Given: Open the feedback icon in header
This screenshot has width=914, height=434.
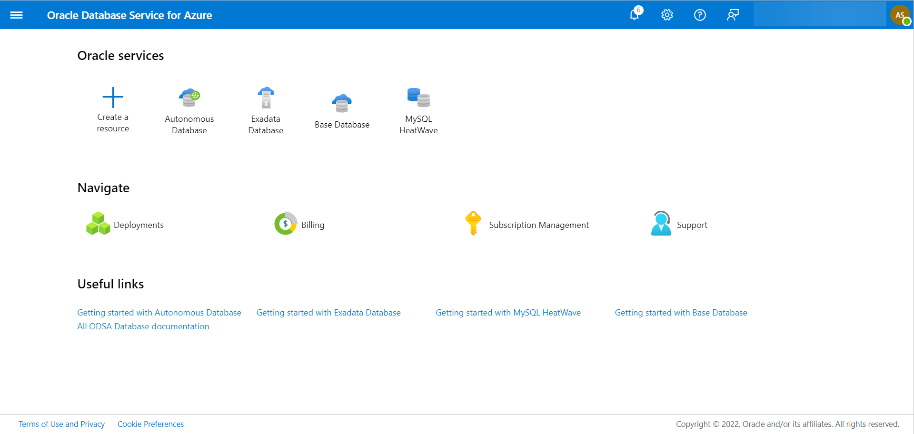Looking at the screenshot, I should 733,15.
